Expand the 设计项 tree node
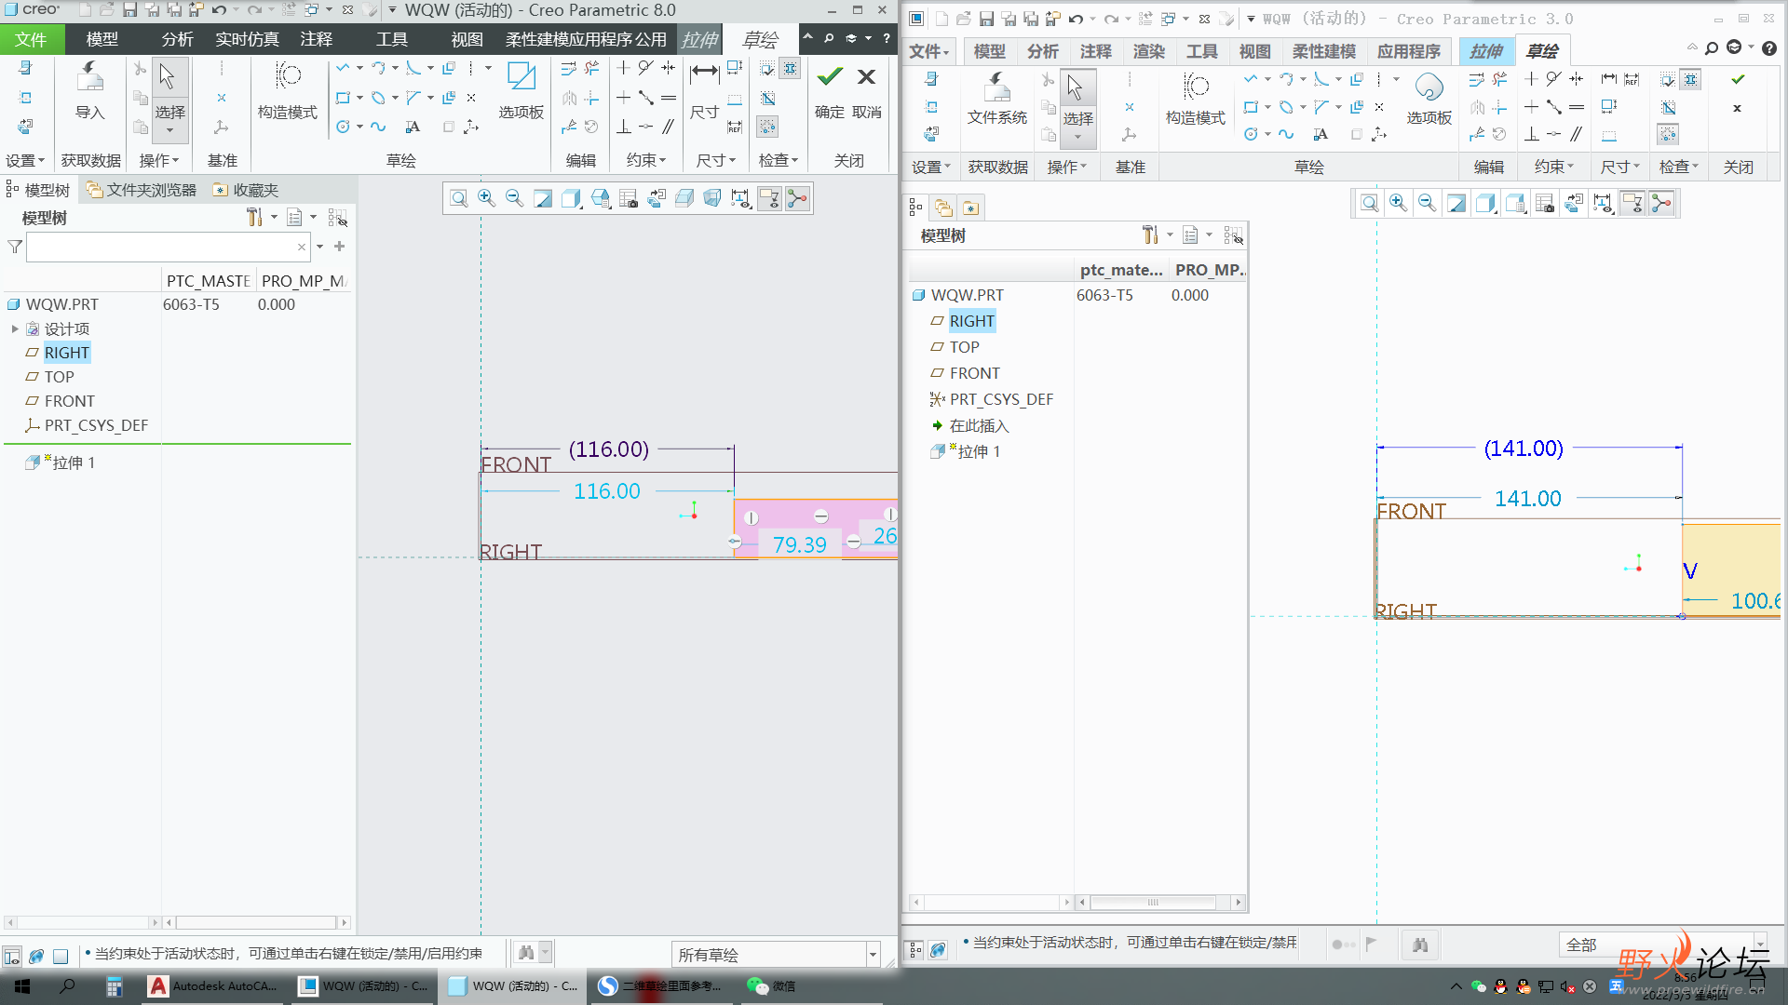 click(x=15, y=328)
